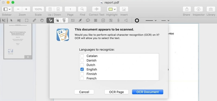Open the Share toolbar button
Screen dimensions: 217x101
pos(187,9)
